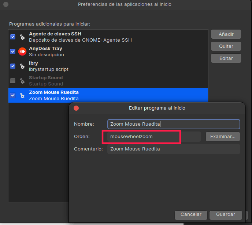The height and width of the screenshot is (225, 252).
Task: Uncheck the Agente de claves SSH checkbox
Action: 13,37
